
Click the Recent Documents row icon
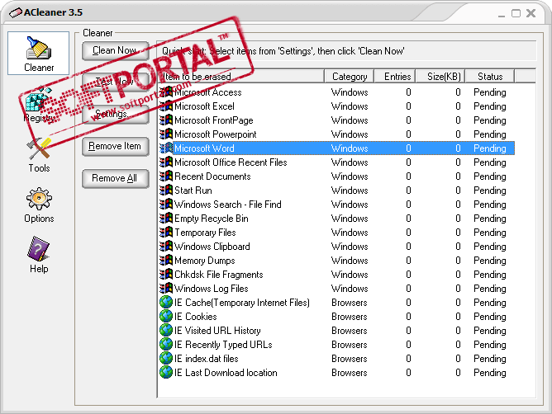coord(166,176)
